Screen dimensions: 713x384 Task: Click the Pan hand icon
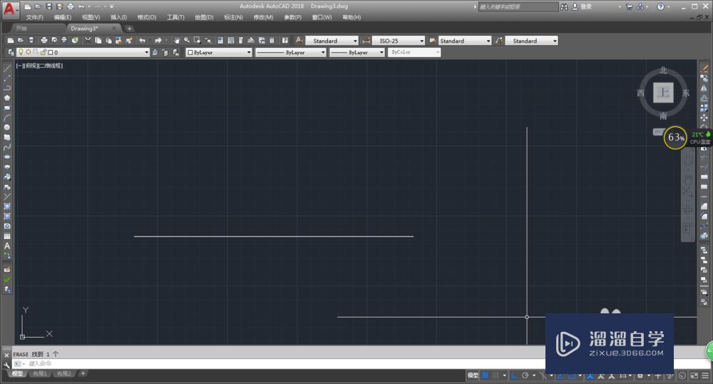point(176,41)
